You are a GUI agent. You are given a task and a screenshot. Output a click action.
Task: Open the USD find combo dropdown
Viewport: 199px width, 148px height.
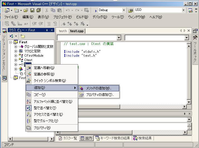[x=183, y=10]
